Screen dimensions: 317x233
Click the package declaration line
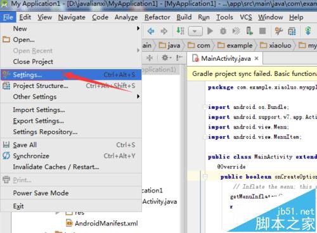point(262,87)
